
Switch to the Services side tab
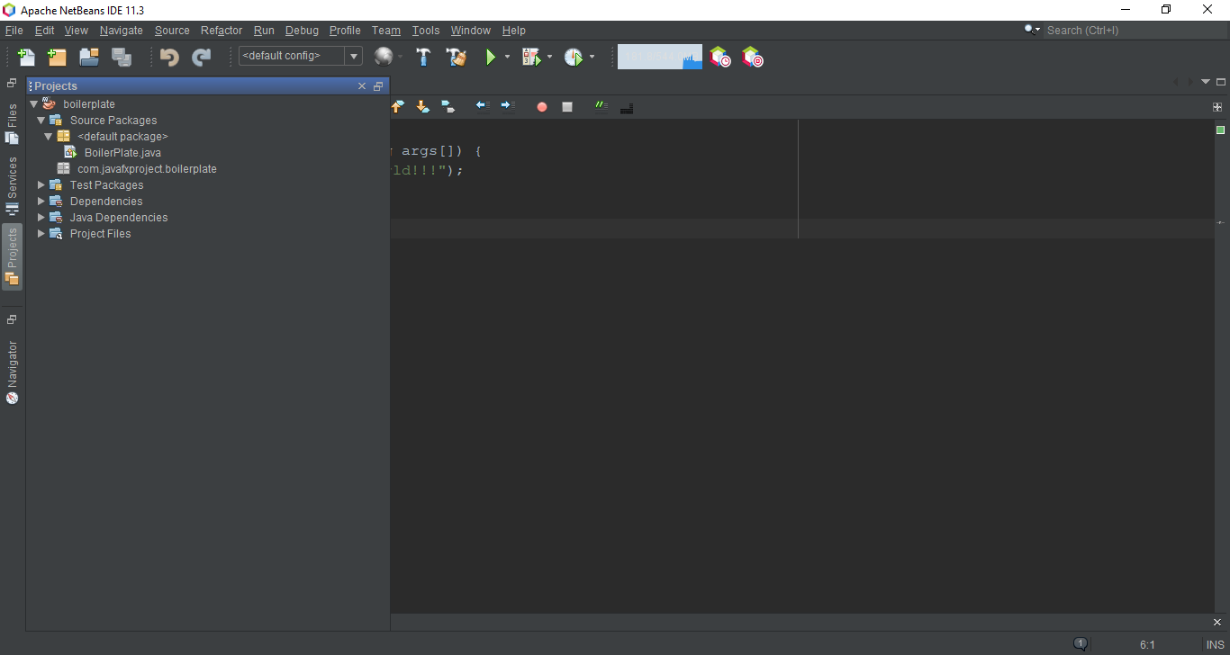click(12, 184)
